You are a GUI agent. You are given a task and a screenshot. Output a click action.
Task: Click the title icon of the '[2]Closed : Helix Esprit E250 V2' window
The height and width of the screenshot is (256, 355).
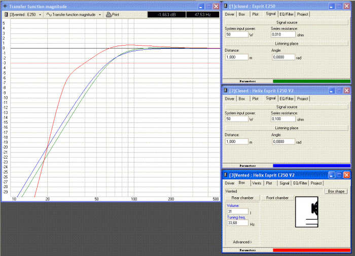pyautogui.click(x=225, y=90)
